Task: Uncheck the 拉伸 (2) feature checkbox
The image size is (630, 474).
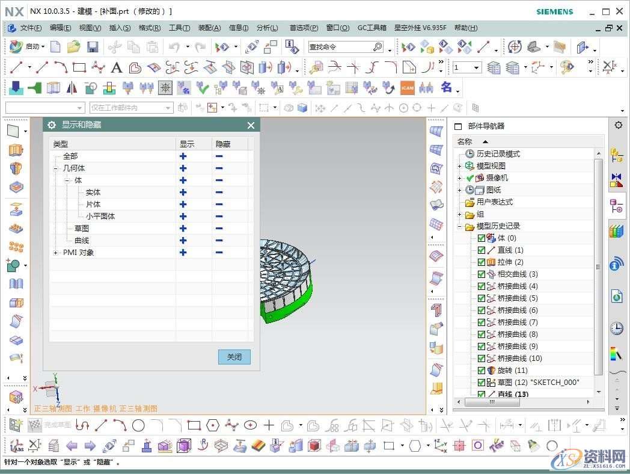Action: pyautogui.click(x=481, y=262)
